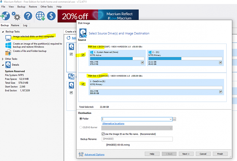The image size is (237, 161).
Task: Click 'Create a File and Folder backup'
Action: point(30,51)
